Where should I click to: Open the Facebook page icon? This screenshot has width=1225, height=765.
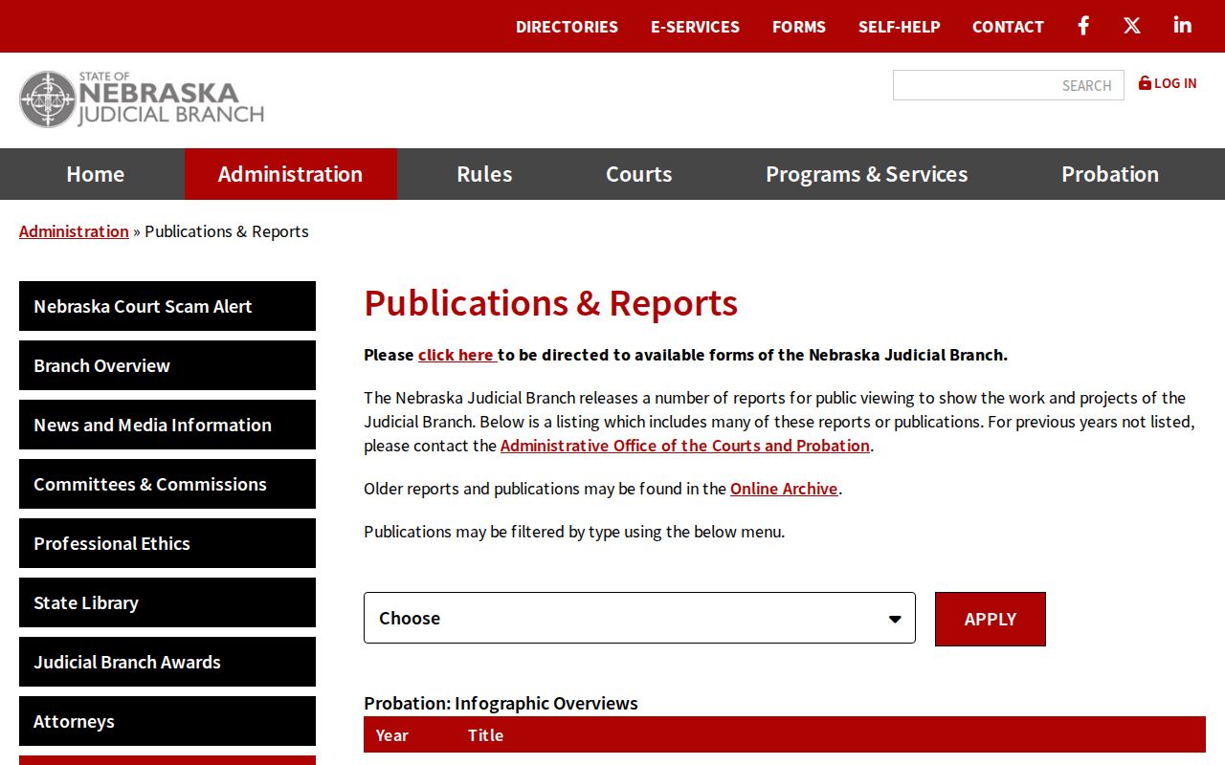click(1083, 26)
